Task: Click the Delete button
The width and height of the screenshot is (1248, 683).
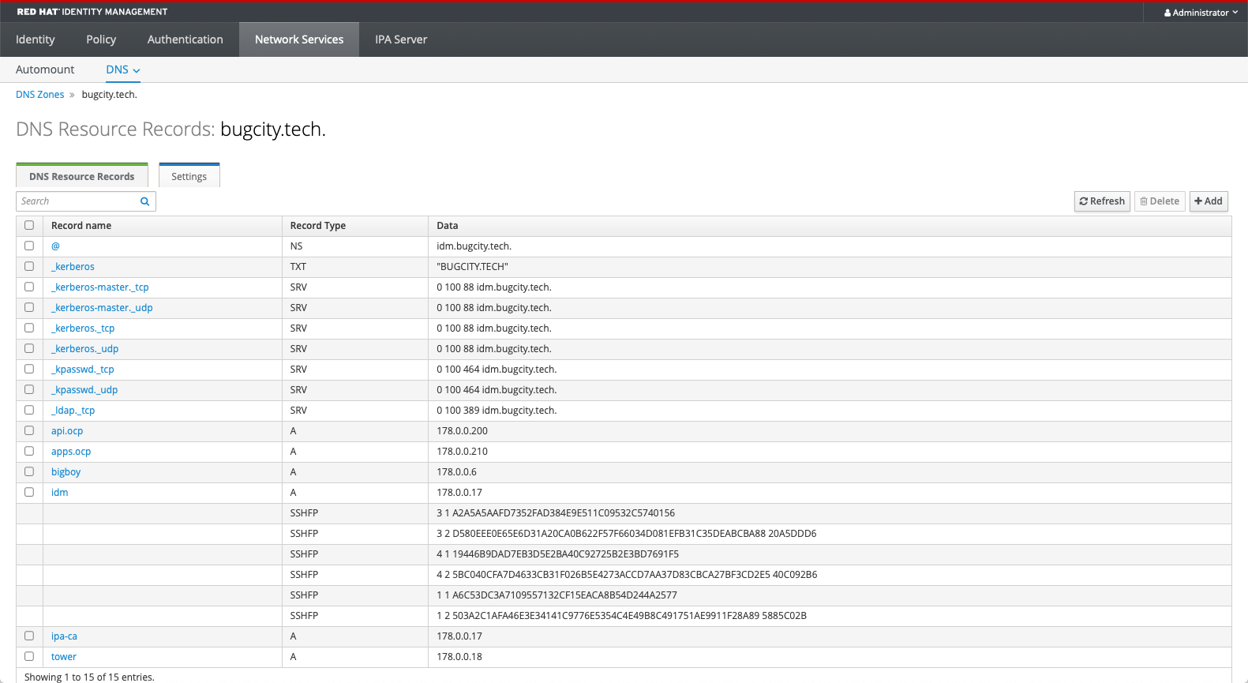Action: [1160, 201]
